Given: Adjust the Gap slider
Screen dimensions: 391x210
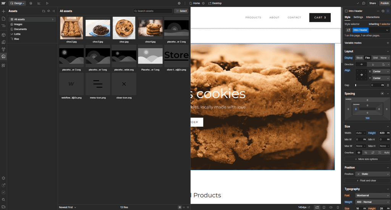Looking at the screenshot, I should click(x=362, y=85).
